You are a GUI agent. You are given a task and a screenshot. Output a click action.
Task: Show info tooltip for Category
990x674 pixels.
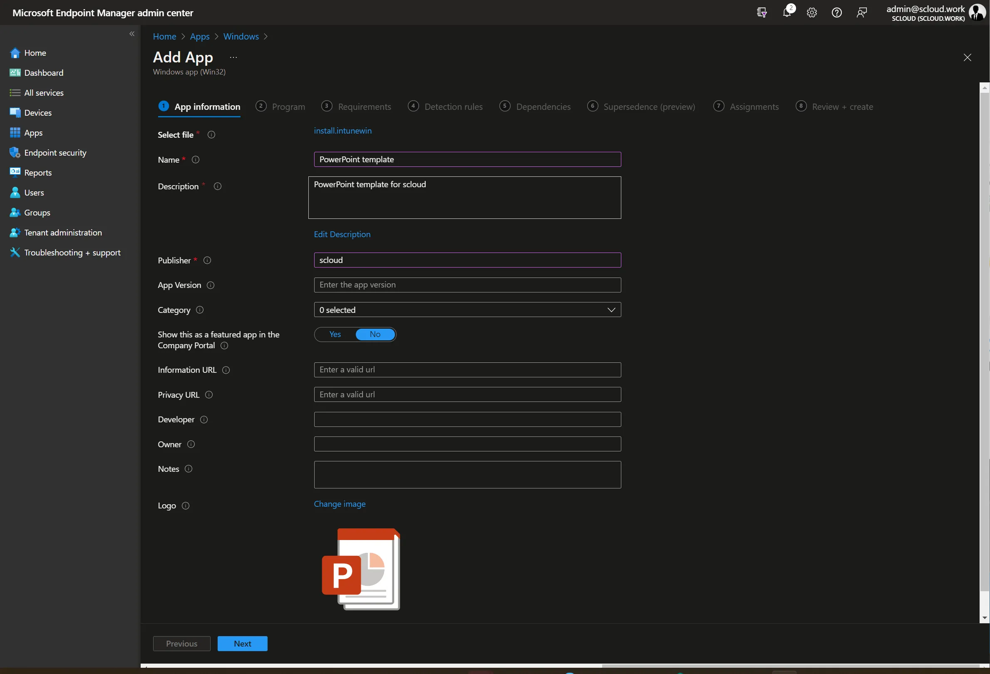(200, 310)
